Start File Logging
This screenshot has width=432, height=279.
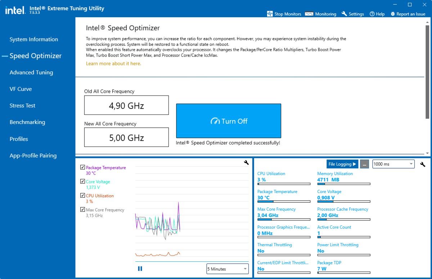[342, 164]
